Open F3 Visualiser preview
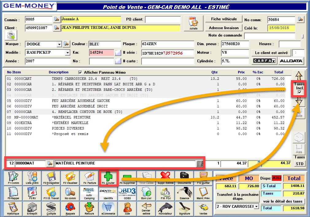310x217 pixels. (x=70, y=178)
